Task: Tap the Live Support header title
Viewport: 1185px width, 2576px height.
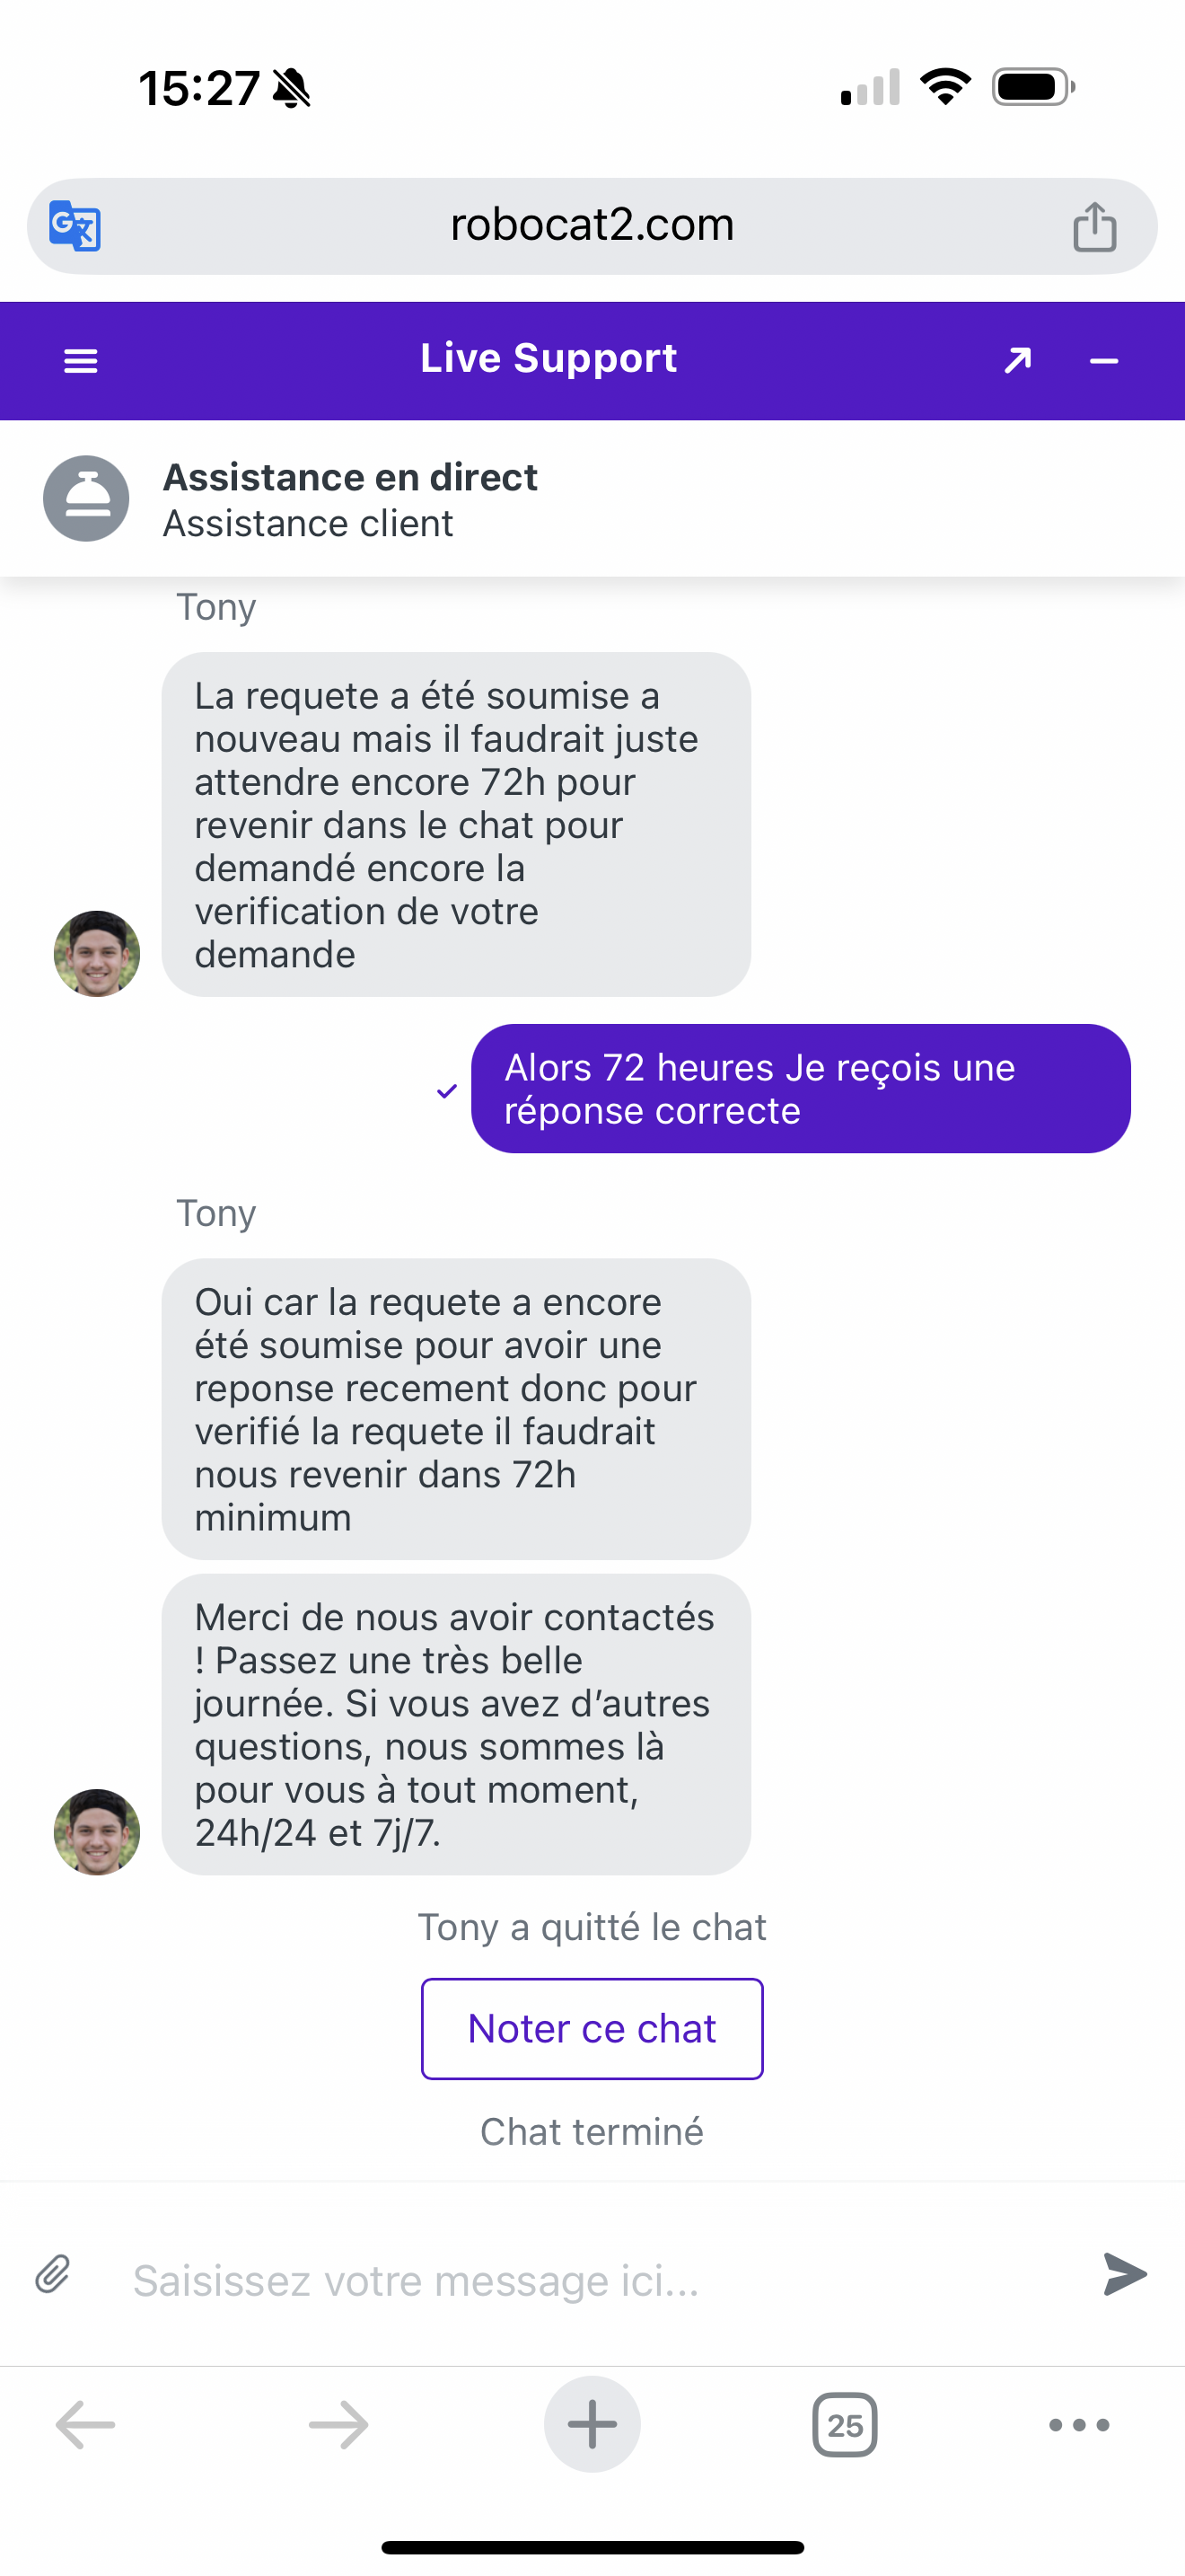Action: pyautogui.click(x=549, y=358)
